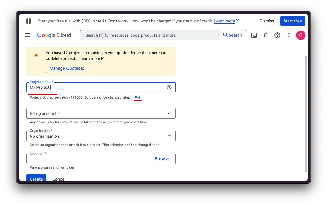
Task: Click the Manage Quotas button
Action: (67, 68)
